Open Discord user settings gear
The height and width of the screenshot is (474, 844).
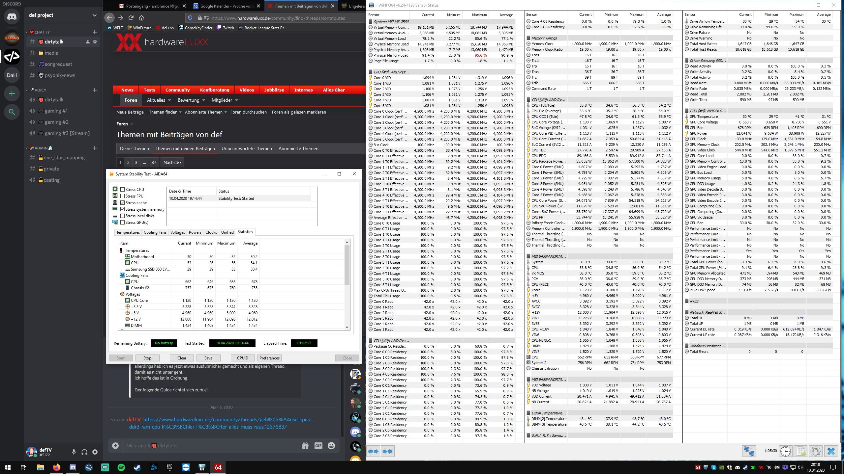click(95, 452)
